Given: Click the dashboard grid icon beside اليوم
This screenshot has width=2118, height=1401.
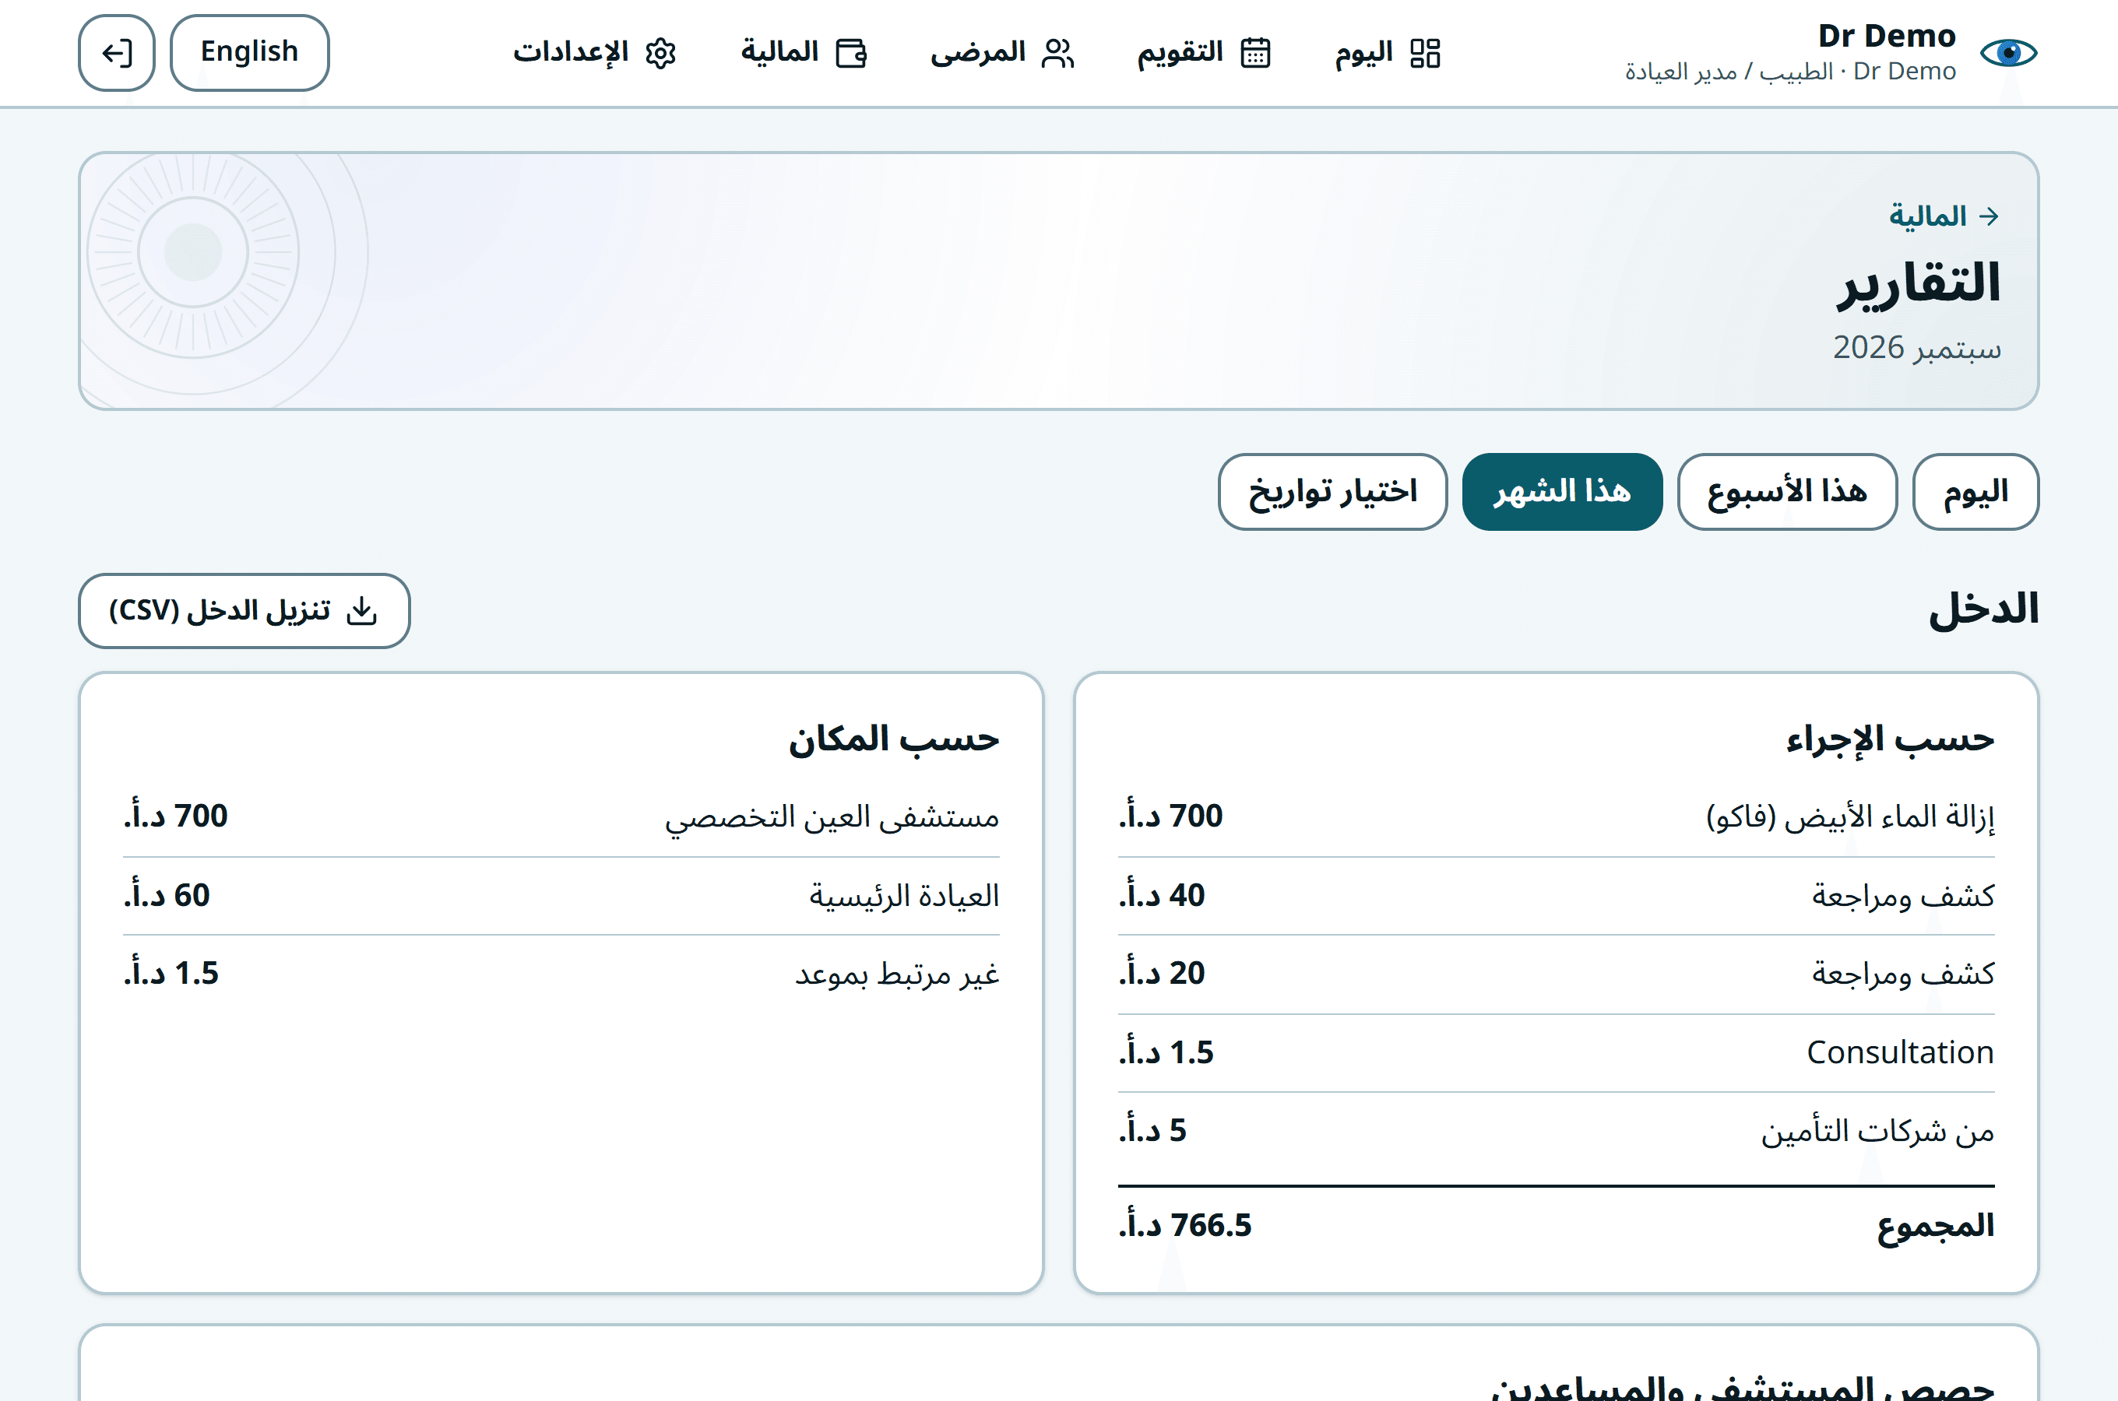Looking at the screenshot, I should coord(1424,53).
